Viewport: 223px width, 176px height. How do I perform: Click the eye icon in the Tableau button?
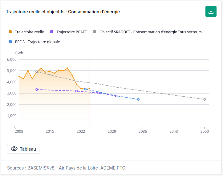(14, 149)
